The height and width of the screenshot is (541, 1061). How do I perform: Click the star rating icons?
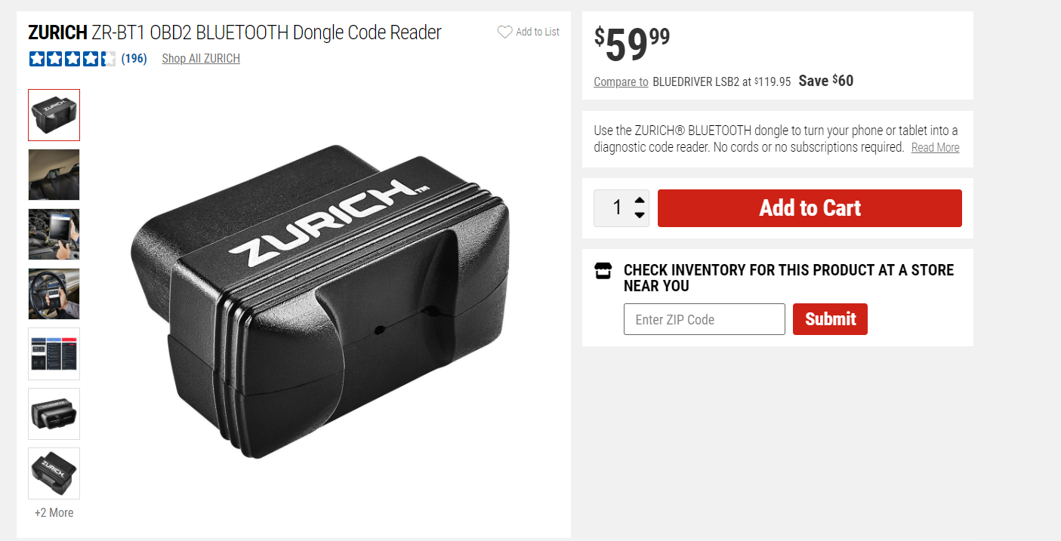[72, 58]
